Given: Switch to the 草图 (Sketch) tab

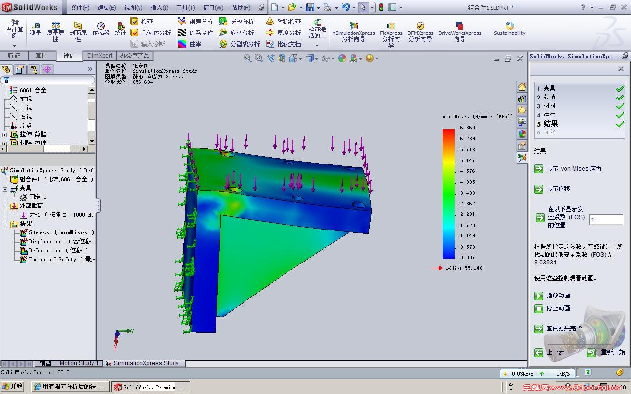Looking at the screenshot, I should tap(41, 56).
